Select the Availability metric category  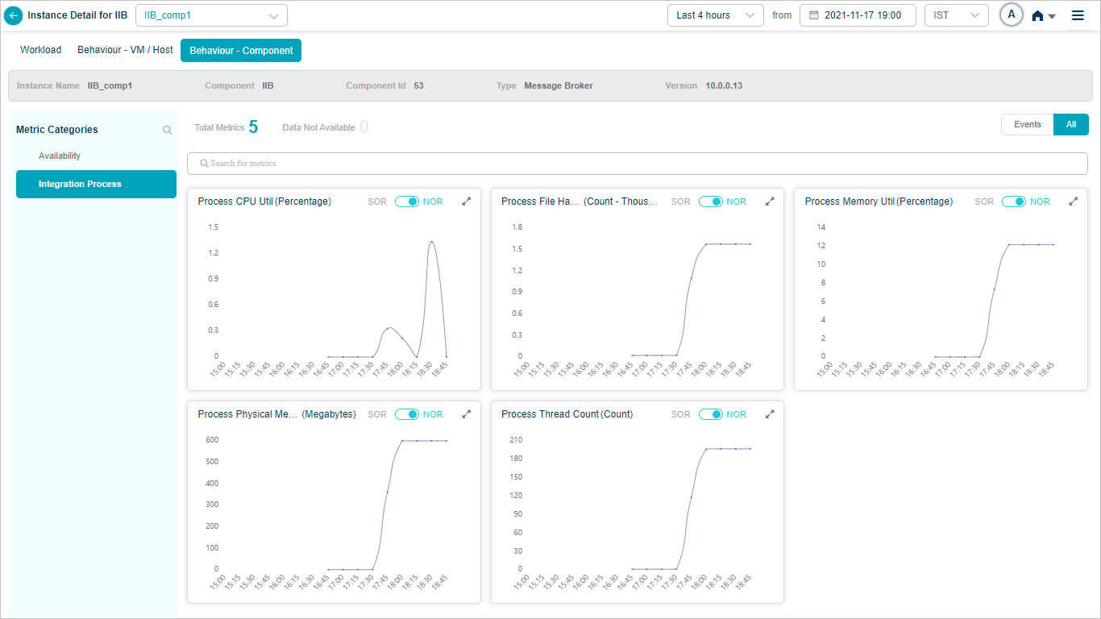click(x=60, y=156)
